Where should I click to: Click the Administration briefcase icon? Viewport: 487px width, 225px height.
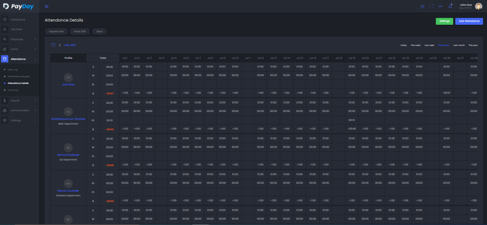[x=5, y=111]
